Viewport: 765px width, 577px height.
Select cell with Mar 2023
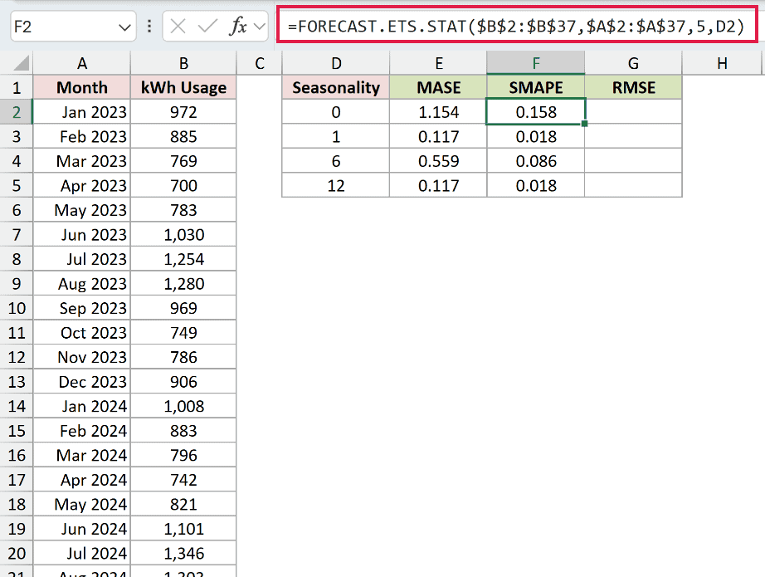tap(82, 161)
